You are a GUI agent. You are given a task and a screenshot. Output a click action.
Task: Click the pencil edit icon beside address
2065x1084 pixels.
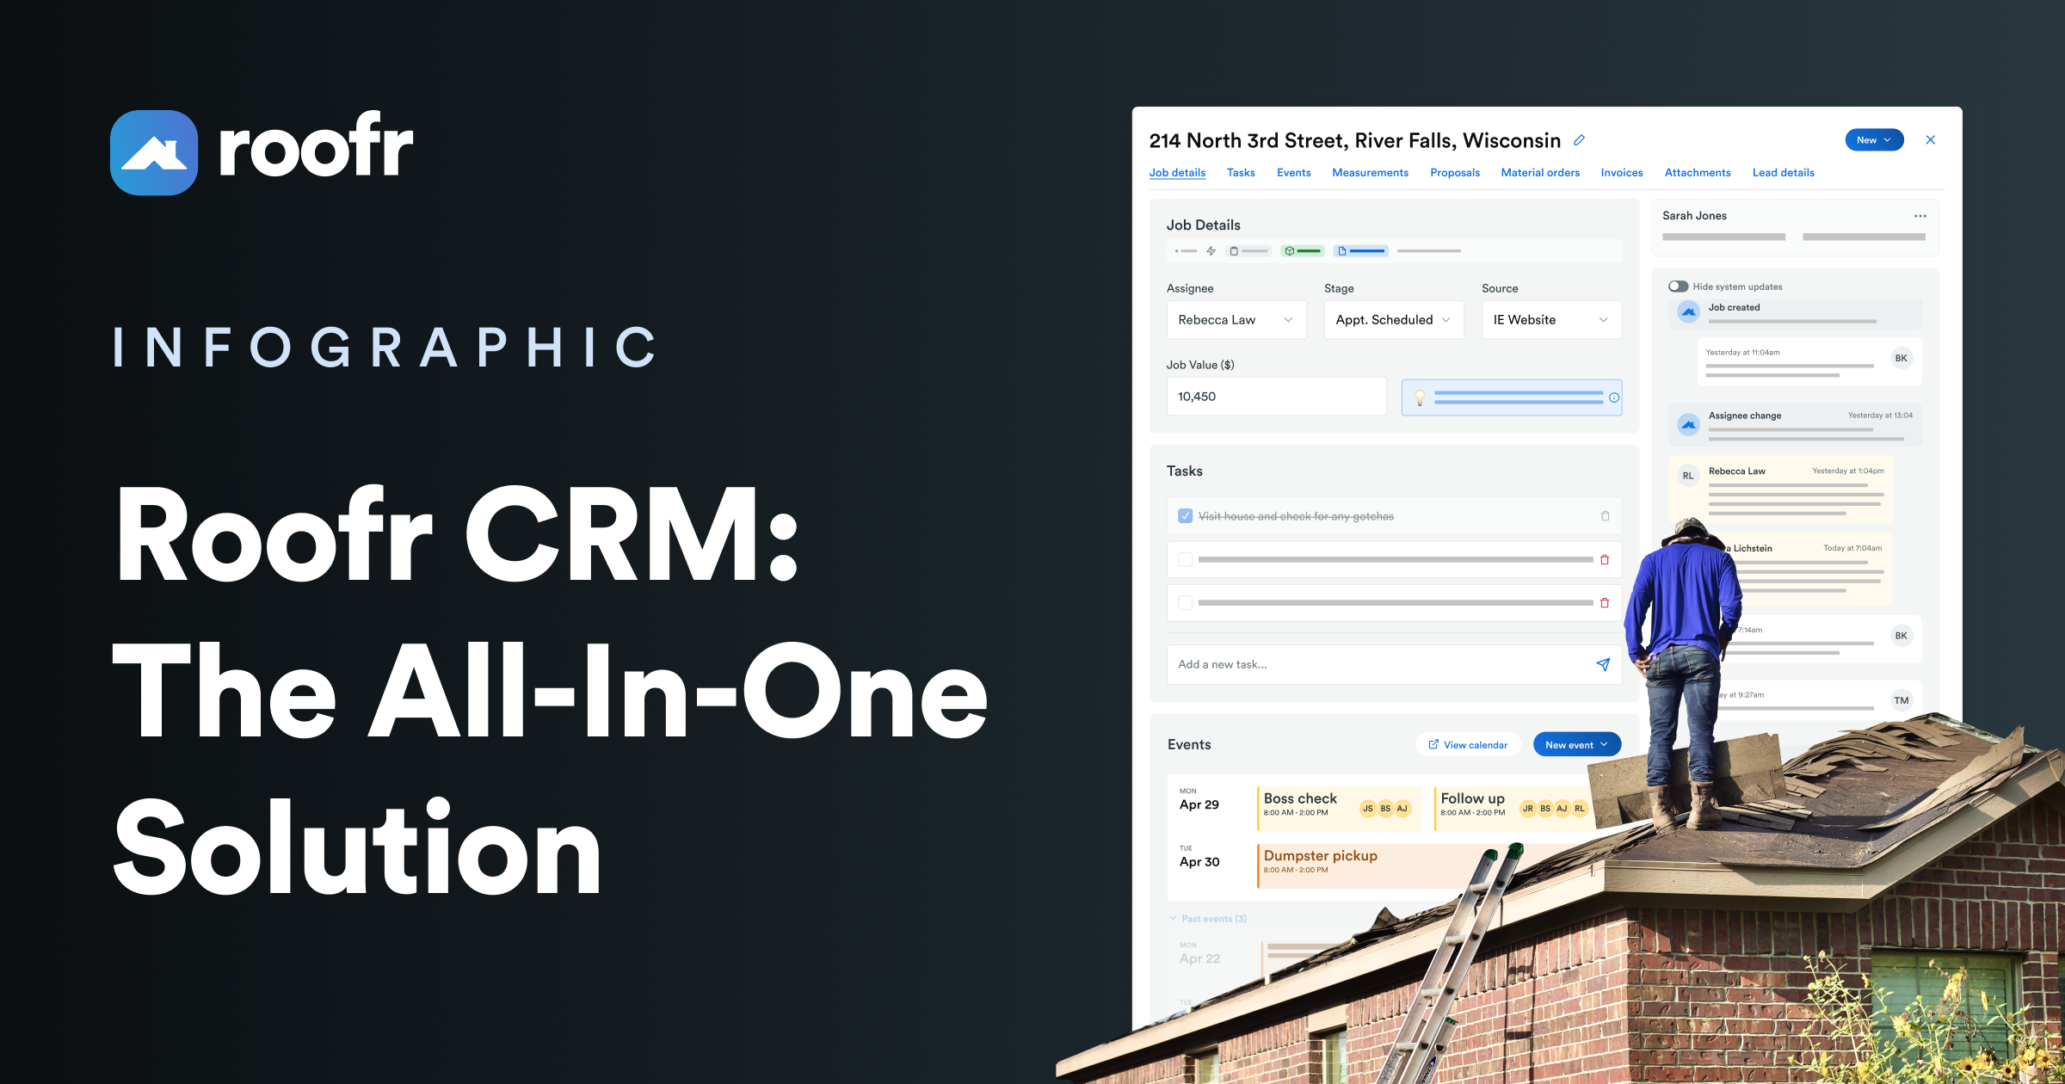tap(1579, 140)
